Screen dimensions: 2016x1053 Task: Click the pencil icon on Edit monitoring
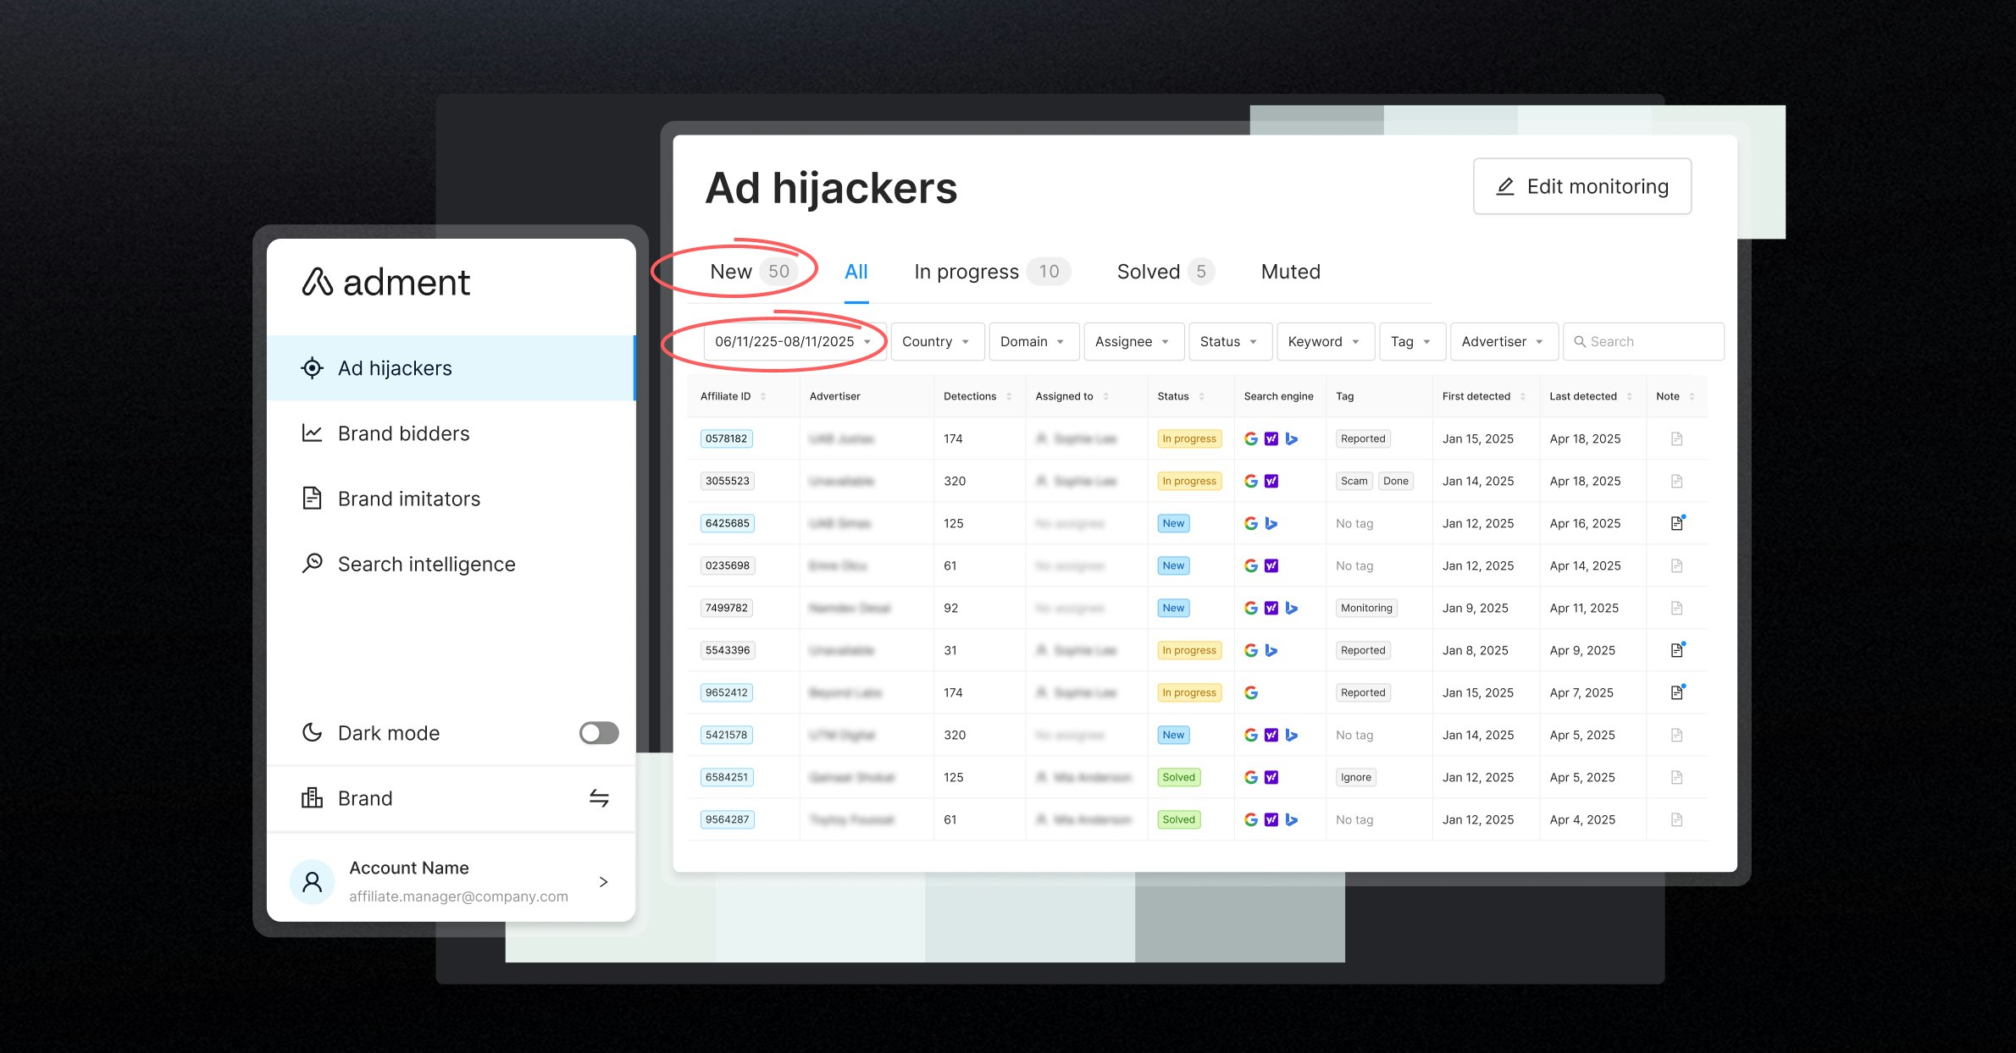(x=1506, y=186)
